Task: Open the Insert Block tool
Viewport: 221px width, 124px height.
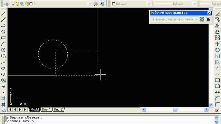Action: 3,80
